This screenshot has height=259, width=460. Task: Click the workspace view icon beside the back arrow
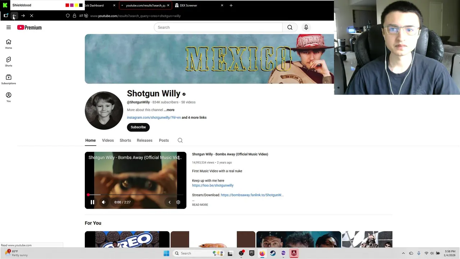[x=6, y=15]
